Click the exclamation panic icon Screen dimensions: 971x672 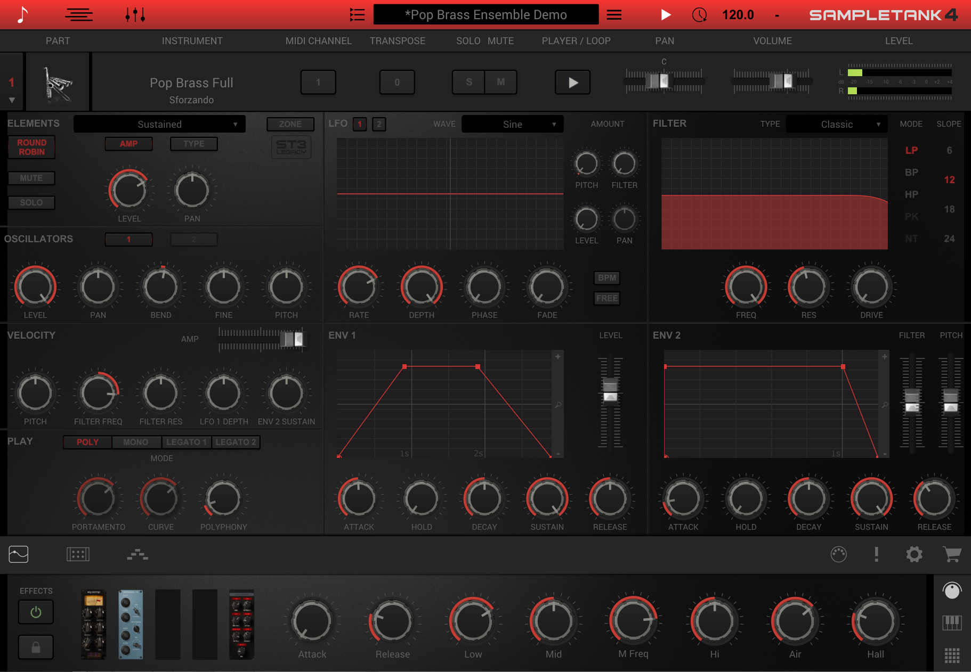pos(876,554)
